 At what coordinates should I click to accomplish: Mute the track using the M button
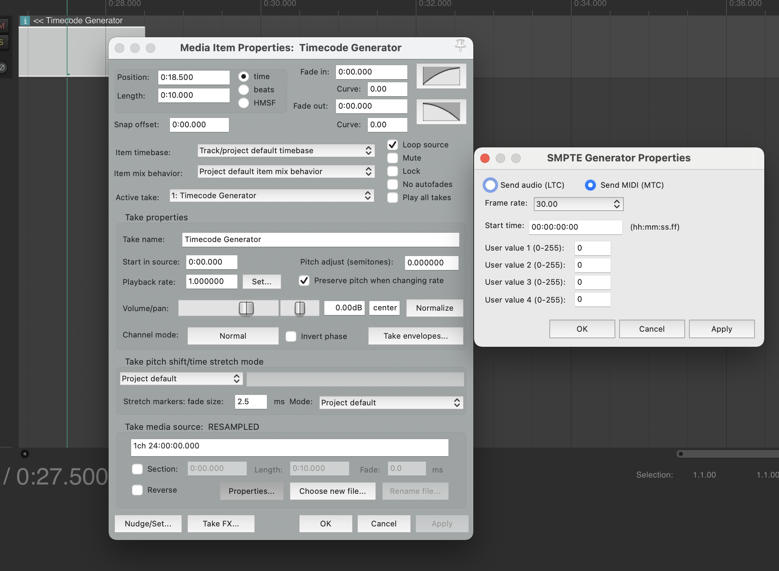click(3, 25)
